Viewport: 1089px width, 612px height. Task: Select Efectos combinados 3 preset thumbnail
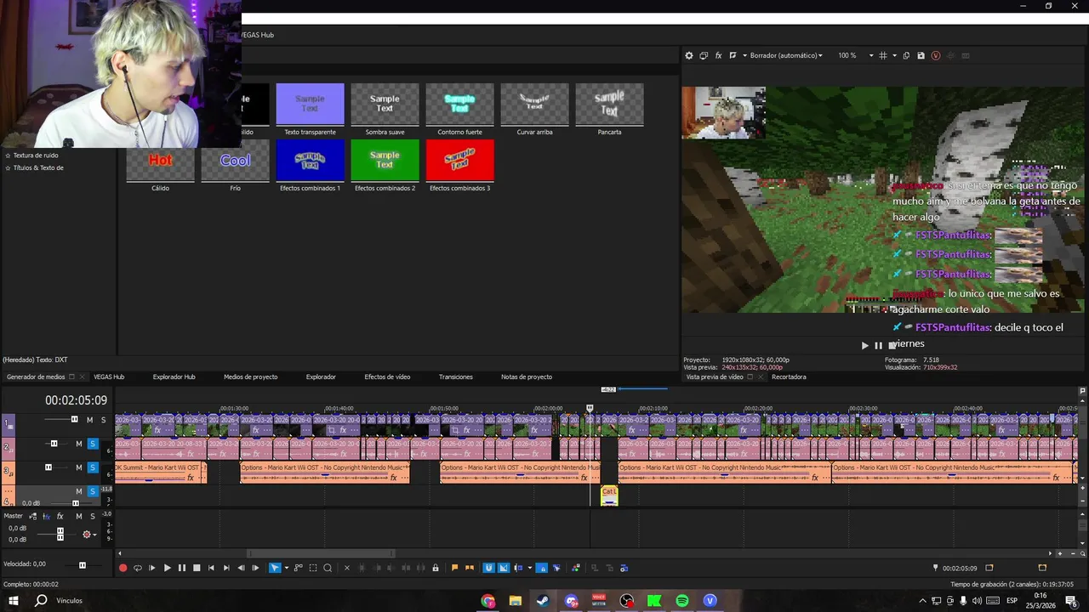[x=459, y=160]
